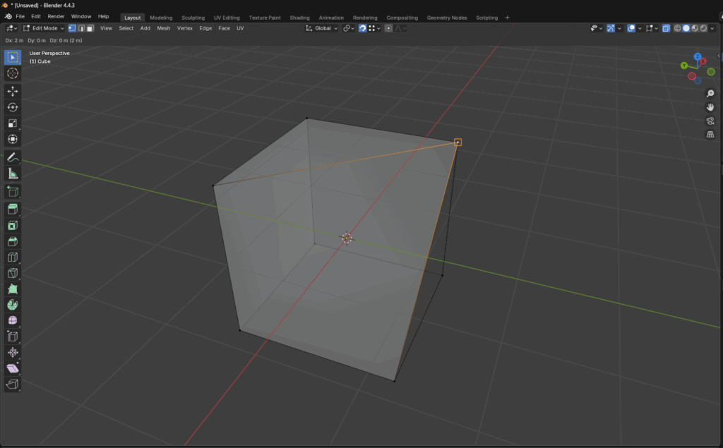The image size is (723, 448).
Task: Activate the combined Transform tool
Action: [x=13, y=139]
